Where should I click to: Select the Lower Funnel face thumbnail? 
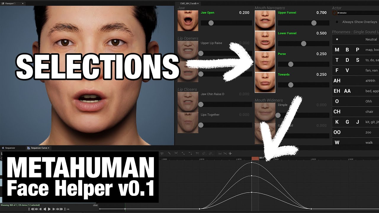[265, 41]
